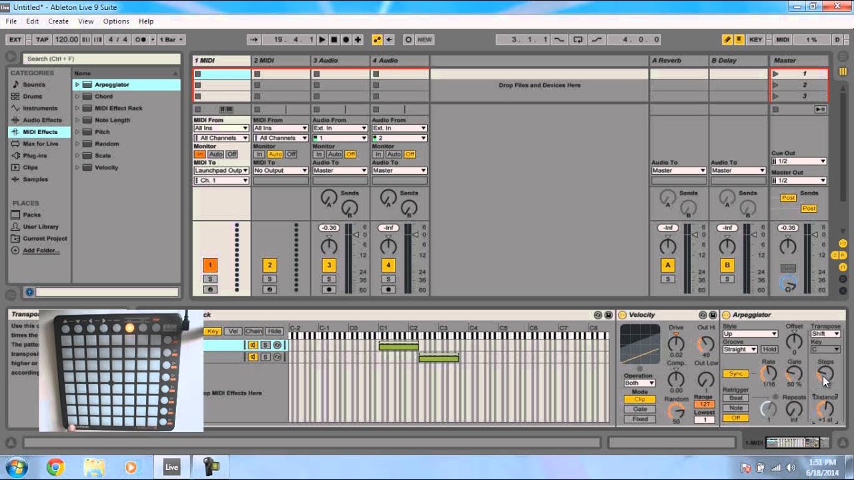This screenshot has width=854, height=480.
Task: Click the MIDI map mode button
Action: (x=783, y=39)
